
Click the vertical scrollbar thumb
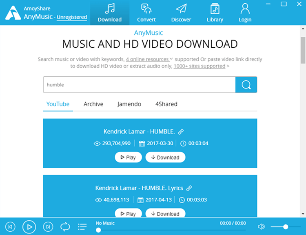tap(303, 50)
